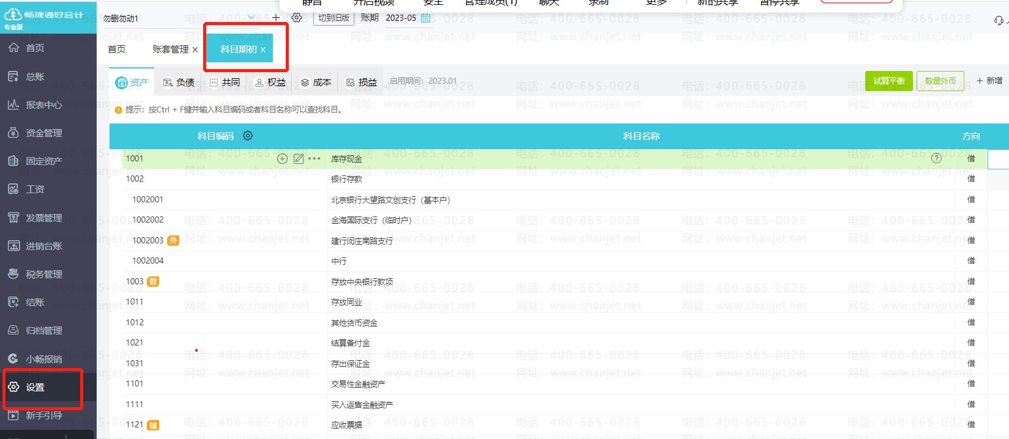The height and width of the screenshot is (439, 1009).
Task: Close the 账套管理 tab
Action: tap(195, 50)
